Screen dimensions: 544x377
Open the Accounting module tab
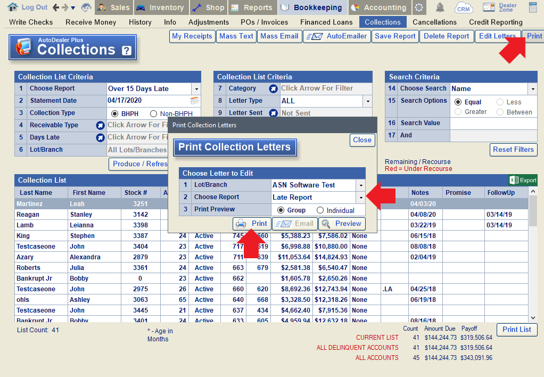click(x=380, y=7)
